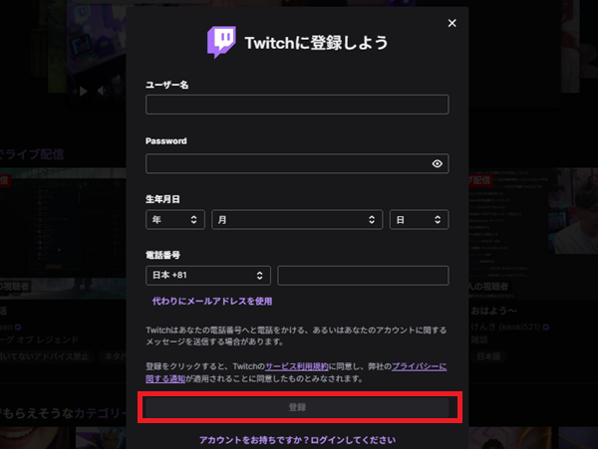Open the 月 birth month dropdown
Viewport: 598px width, 449px height.
tap(297, 220)
